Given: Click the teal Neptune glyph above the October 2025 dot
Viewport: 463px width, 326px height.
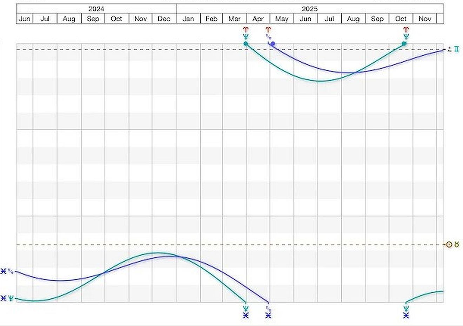Looking at the screenshot, I should click(x=406, y=36).
